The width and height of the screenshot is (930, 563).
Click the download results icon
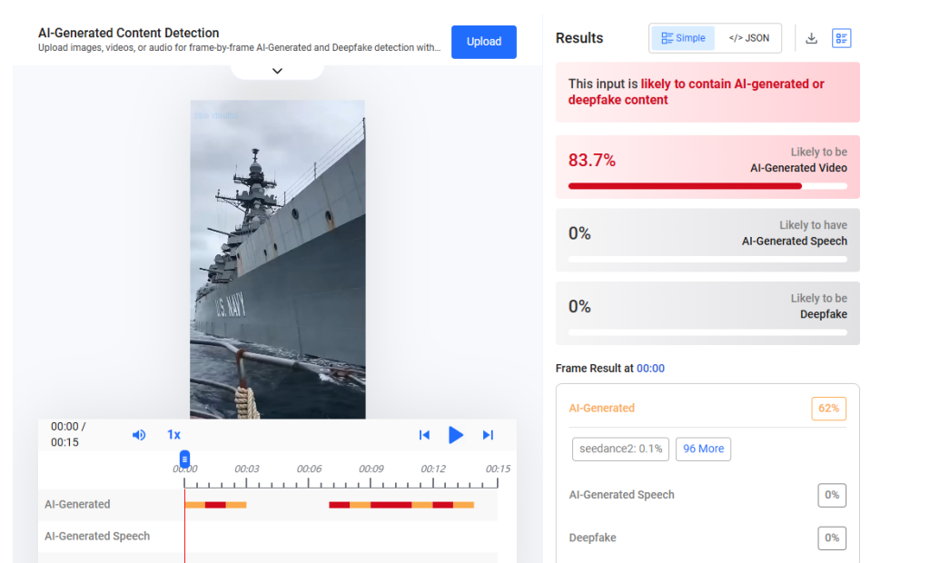(x=811, y=38)
